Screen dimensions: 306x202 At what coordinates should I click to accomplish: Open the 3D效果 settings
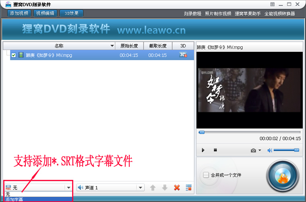pyautogui.click(x=71, y=13)
